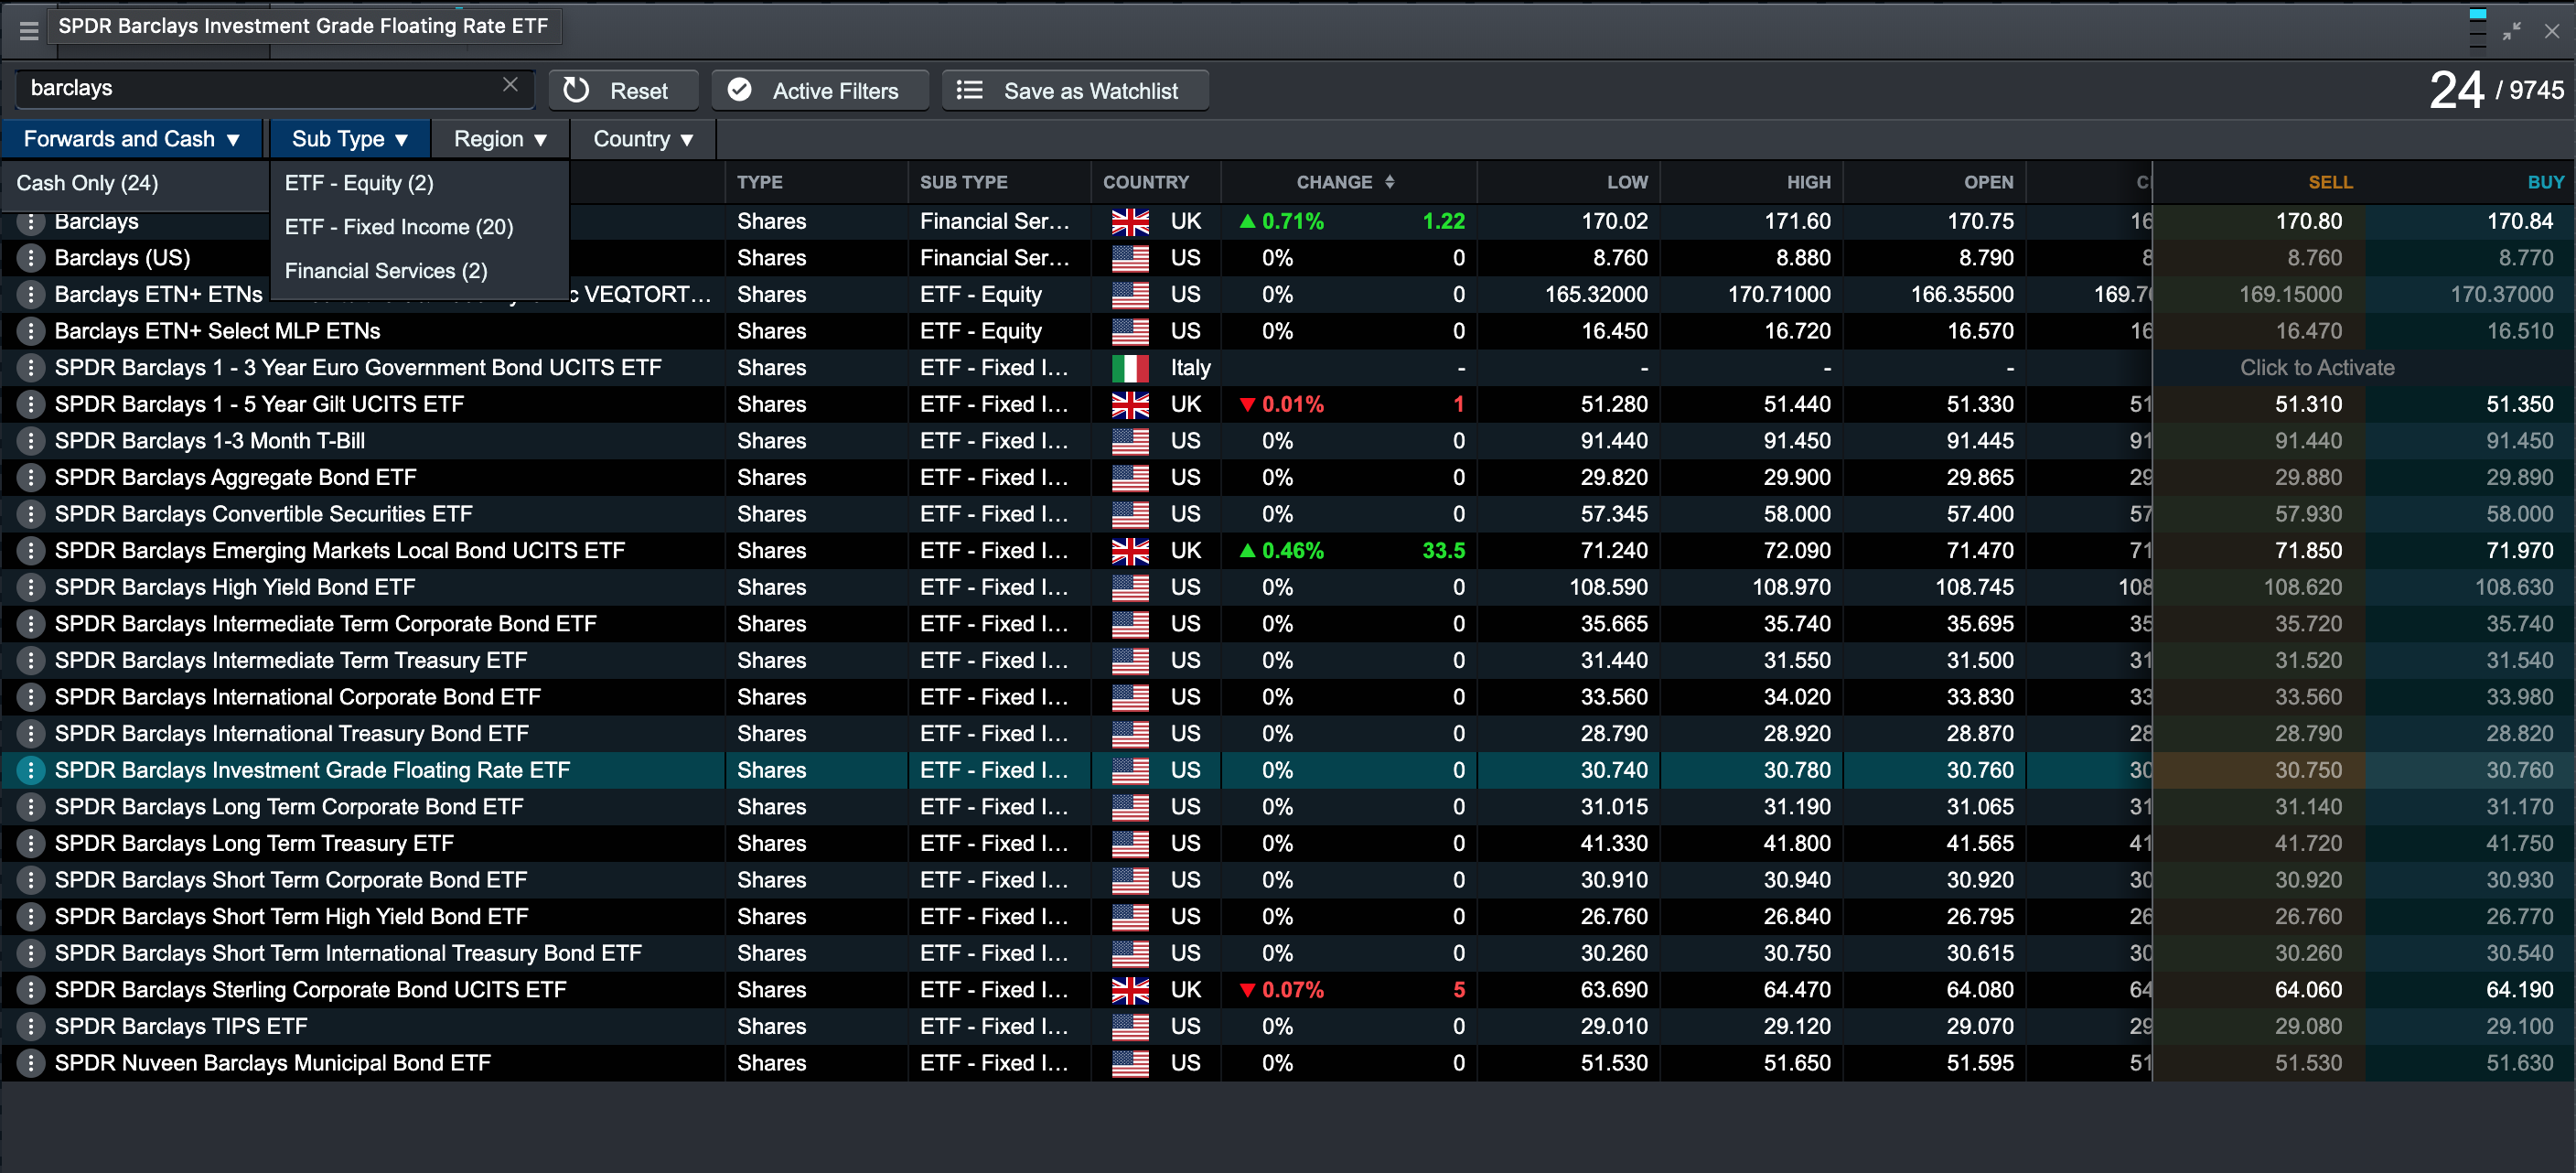Click the window layout size icon
2576x1173 pixels.
(x=2476, y=30)
